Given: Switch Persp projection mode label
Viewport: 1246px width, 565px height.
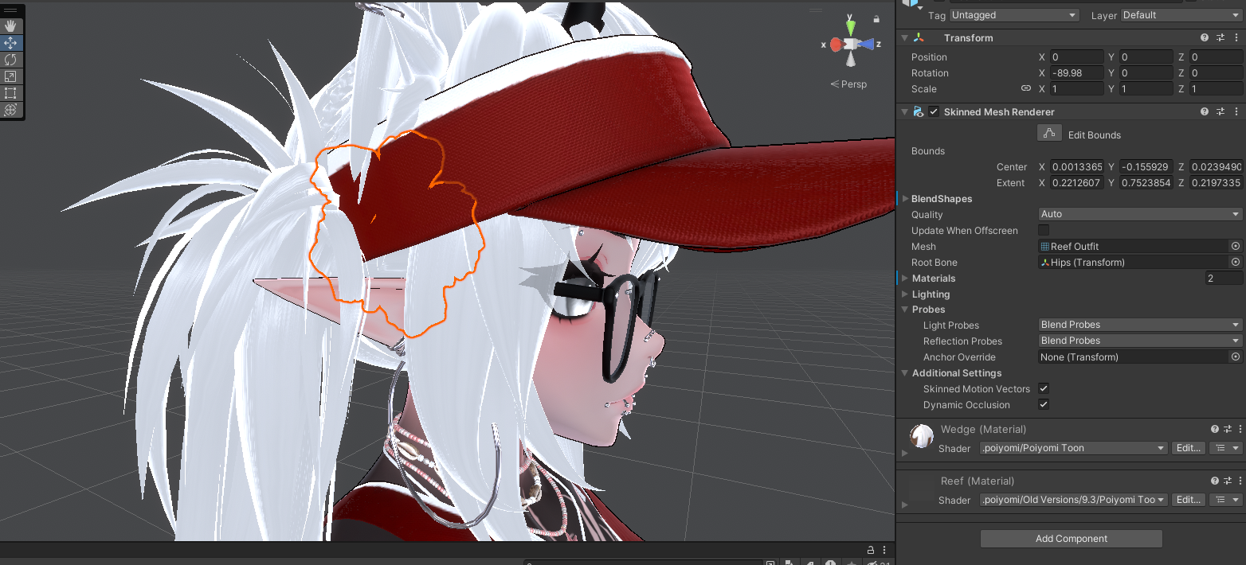Looking at the screenshot, I should (848, 84).
